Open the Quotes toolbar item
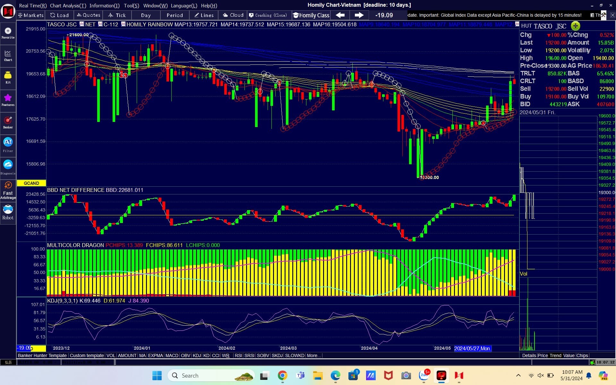The height and width of the screenshot is (385, 616). (89, 15)
